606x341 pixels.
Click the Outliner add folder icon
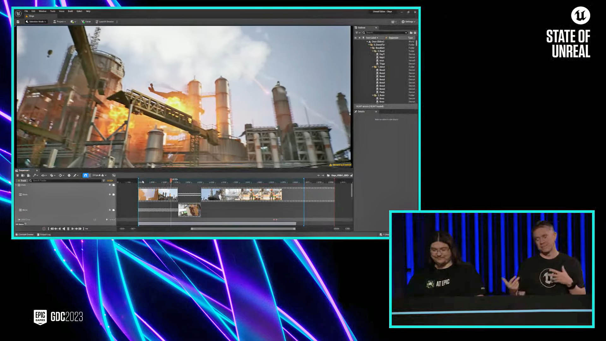pos(411,33)
